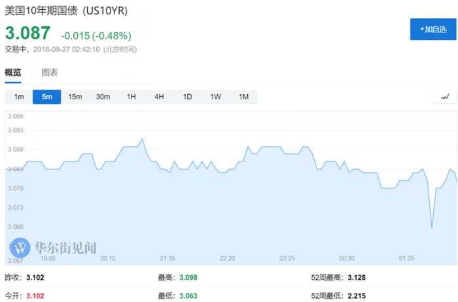The image size is (458, 302).
Task: Select the 1m timeframe
Action: 19,97
